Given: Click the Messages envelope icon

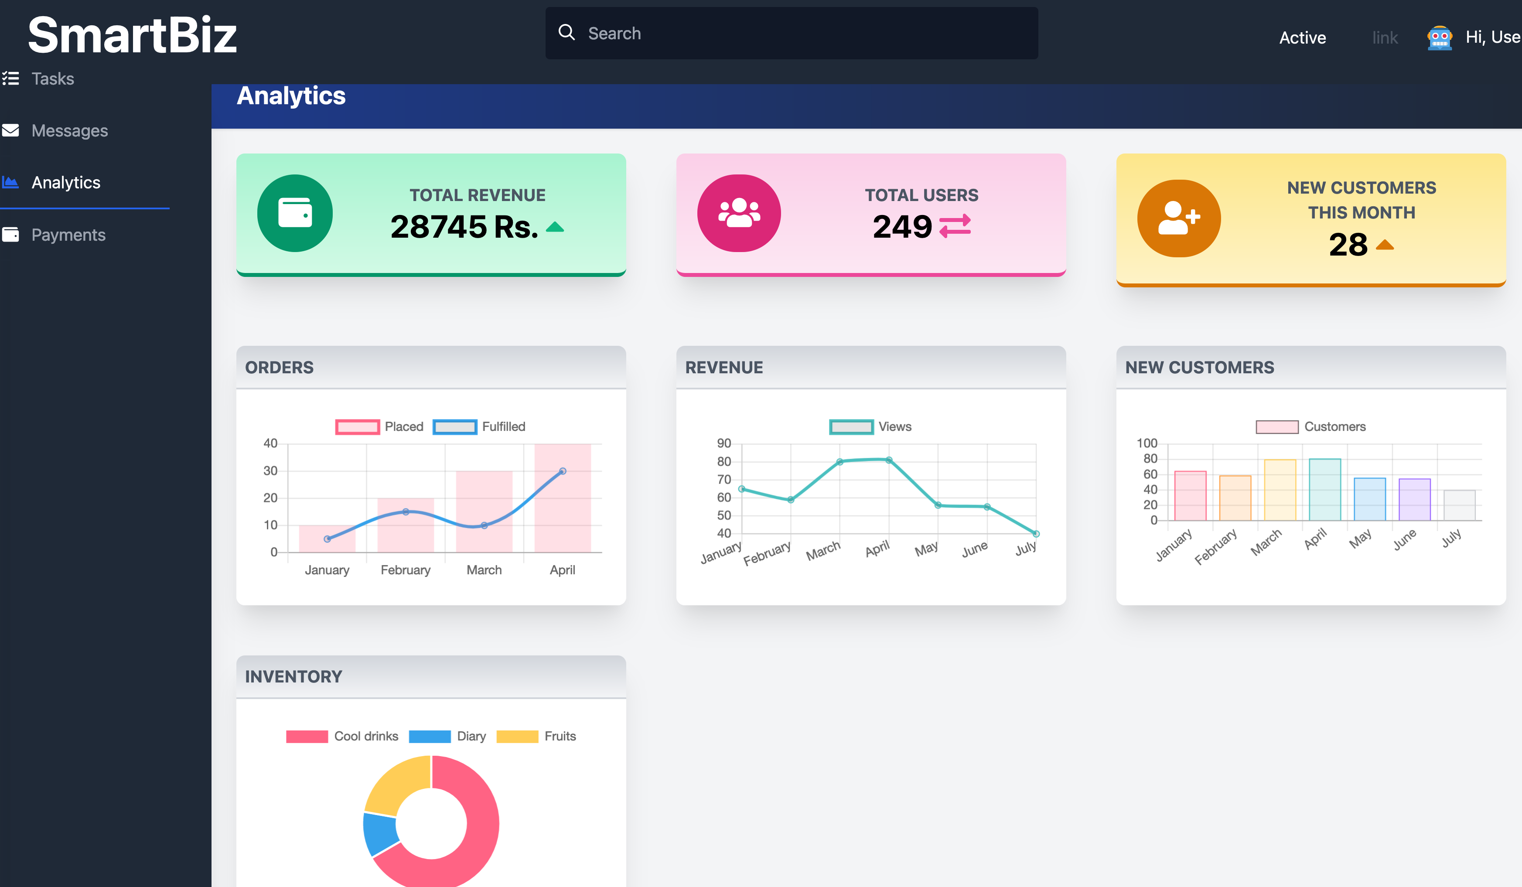Looking at the screenshot, I should tap(10, 130).
